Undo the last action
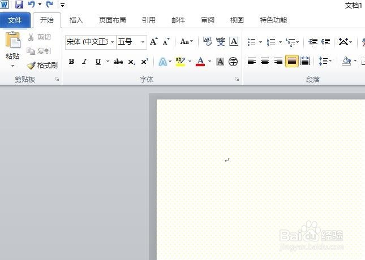The width and height of the screenshot is (365, 260). 32,4
